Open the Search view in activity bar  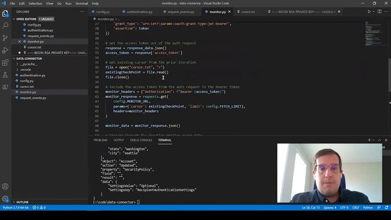(5, 26)
